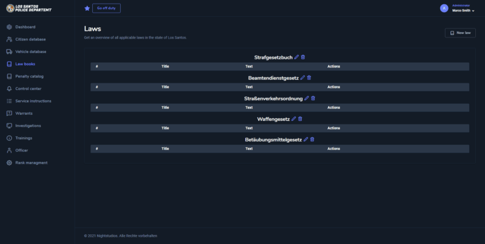The height and width of the screenshot is (244, 485).
Task: Edit the Straßenverkehrsordnung law book
Action: click(x=307, y=98)
